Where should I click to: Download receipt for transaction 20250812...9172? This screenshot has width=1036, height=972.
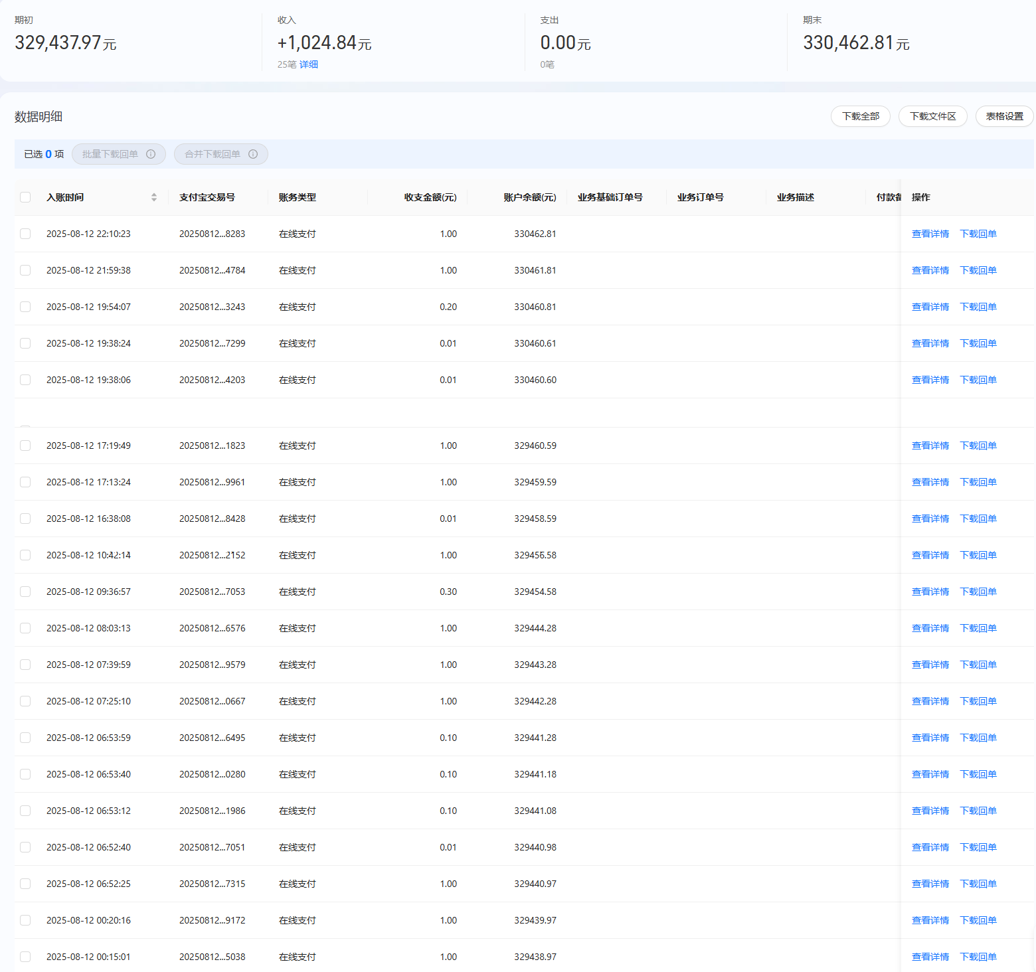coord(978,920)
